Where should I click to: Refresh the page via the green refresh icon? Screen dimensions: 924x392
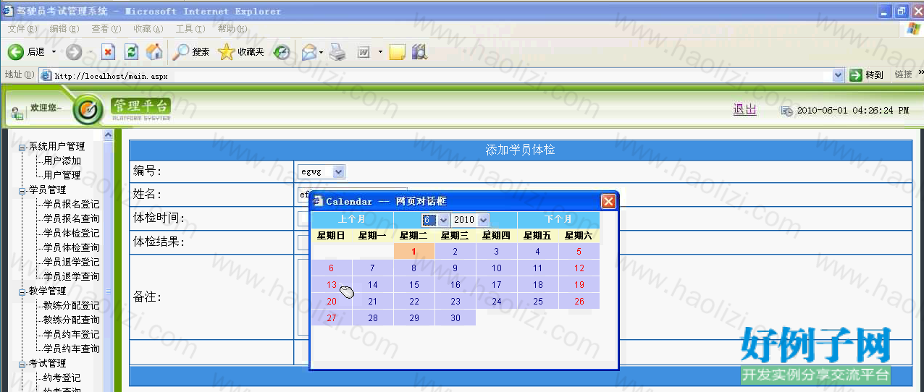pos(131,52)
